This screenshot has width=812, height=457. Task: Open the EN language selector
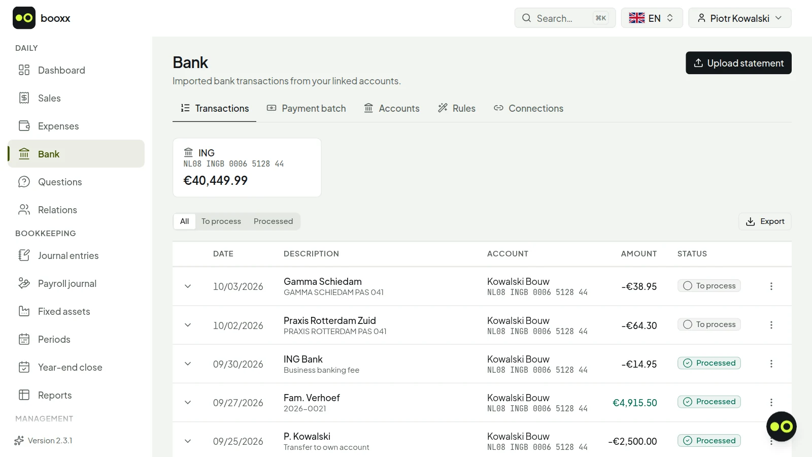click(652, 18)
